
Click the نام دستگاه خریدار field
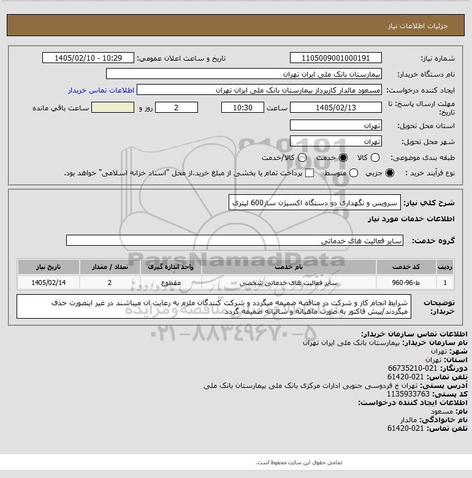tap(243, 74)
